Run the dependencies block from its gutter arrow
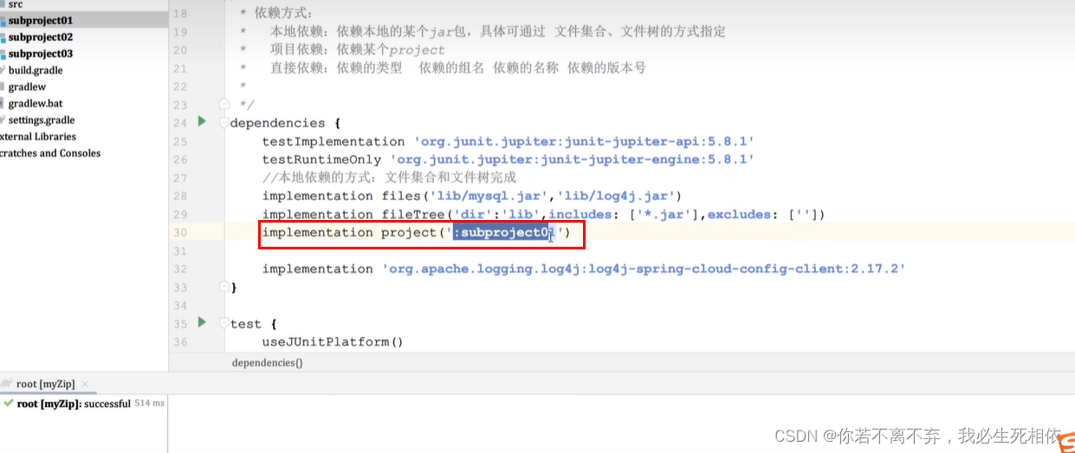Image resolution: width=1075 pixels, height=453 pixels. [202, 121]
